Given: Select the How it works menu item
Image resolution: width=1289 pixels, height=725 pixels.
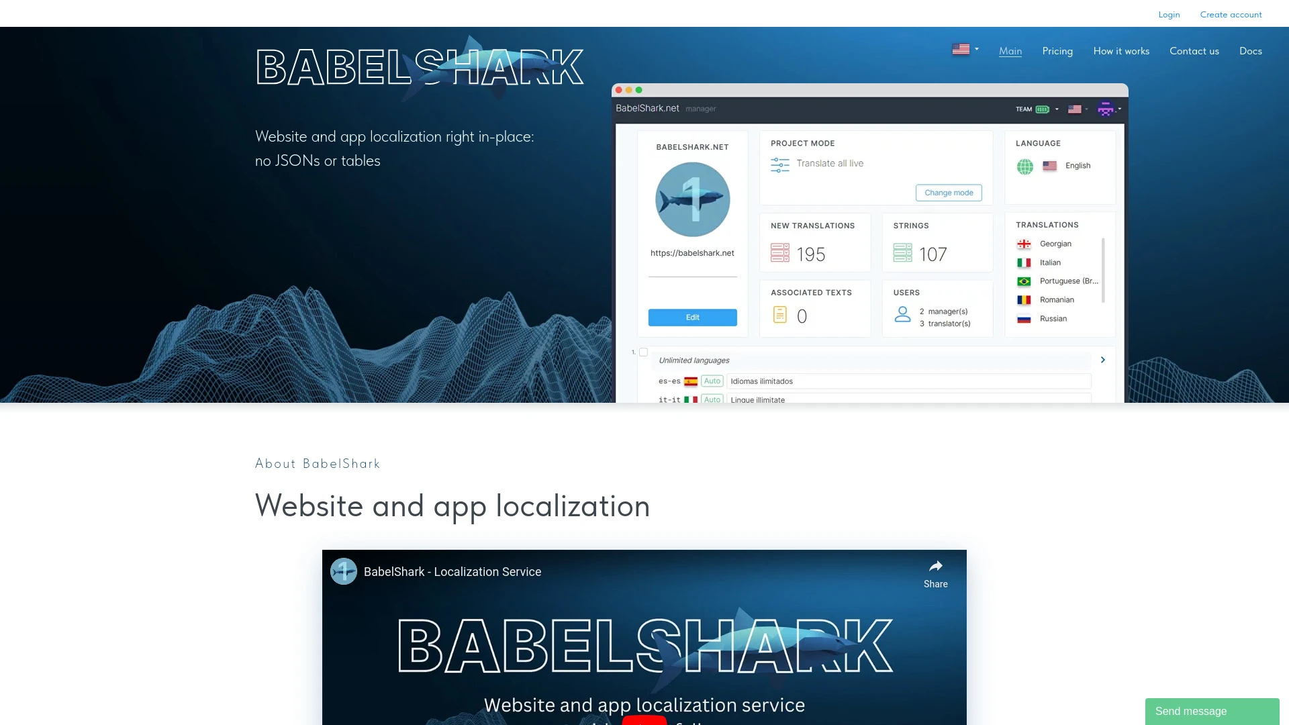Looking at the screenshot, I should tap(1120, 50).
